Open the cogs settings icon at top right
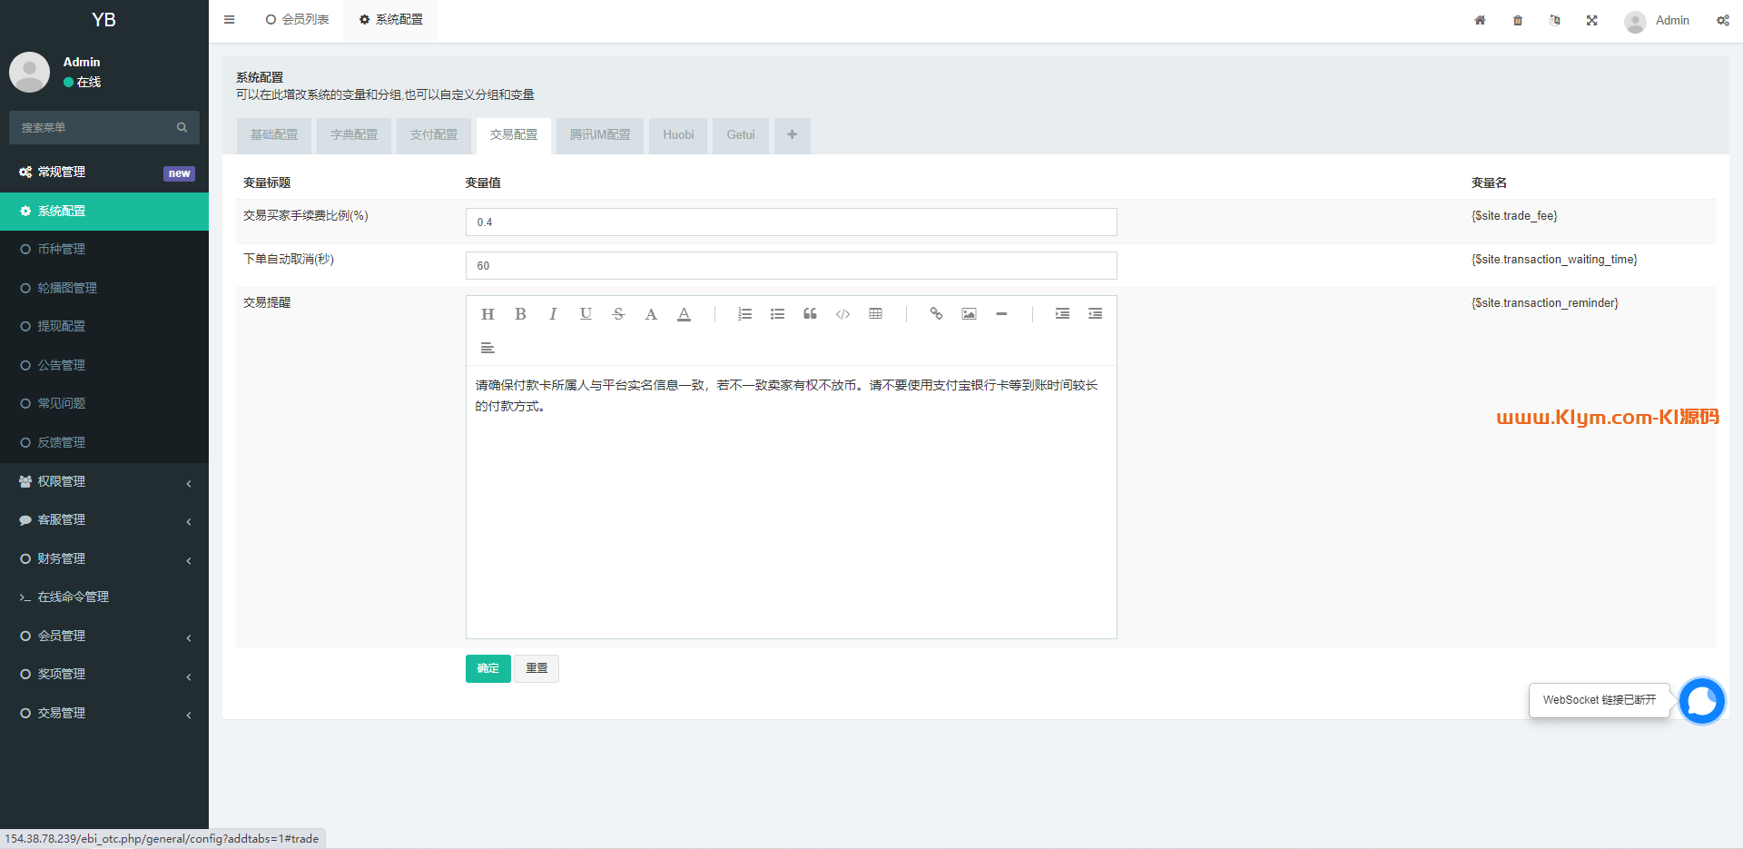This screenshot has width=1743, height=849. tap(1722, 20)
